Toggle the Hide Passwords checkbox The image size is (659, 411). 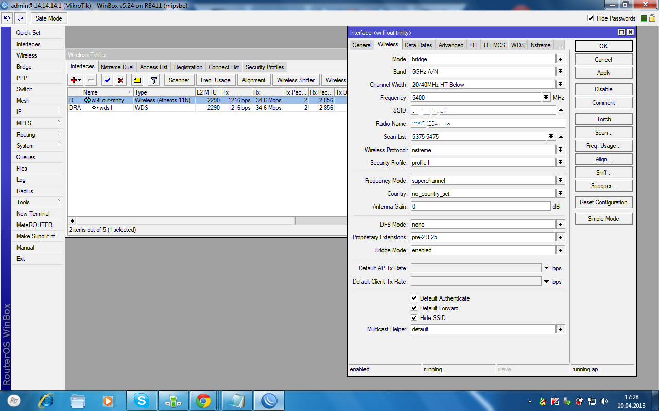(591, 18)
